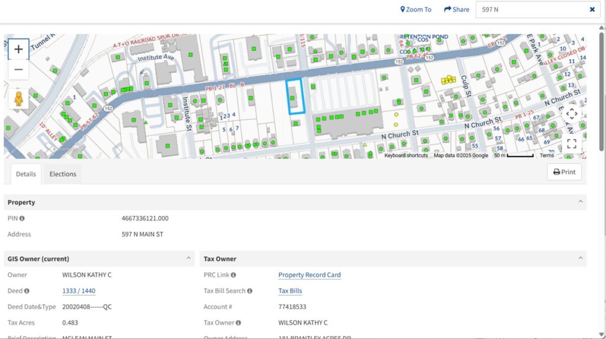
Task: Open map camera rotation control
Action: pos(572,114)
